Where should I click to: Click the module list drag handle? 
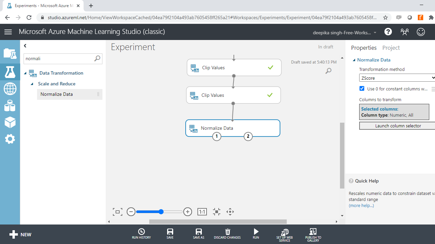click(x=98, y=94)
